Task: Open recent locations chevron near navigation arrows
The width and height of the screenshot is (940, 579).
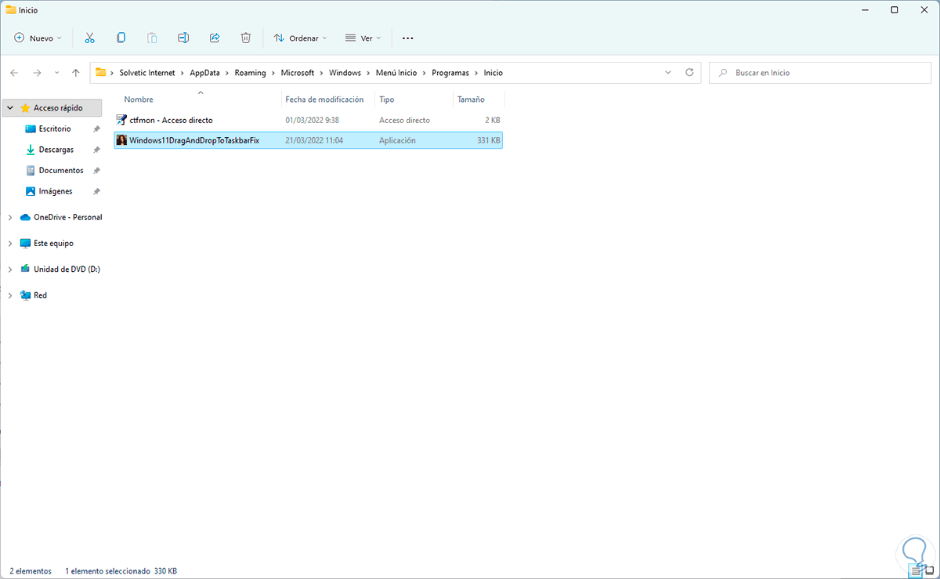Action: (56, 72)
